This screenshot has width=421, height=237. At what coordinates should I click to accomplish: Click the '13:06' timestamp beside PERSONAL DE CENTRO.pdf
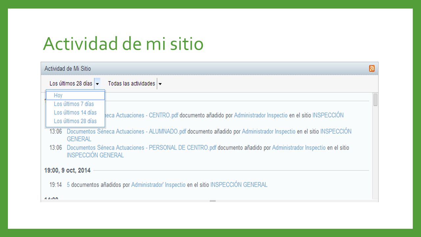click(x=56, y=147)
